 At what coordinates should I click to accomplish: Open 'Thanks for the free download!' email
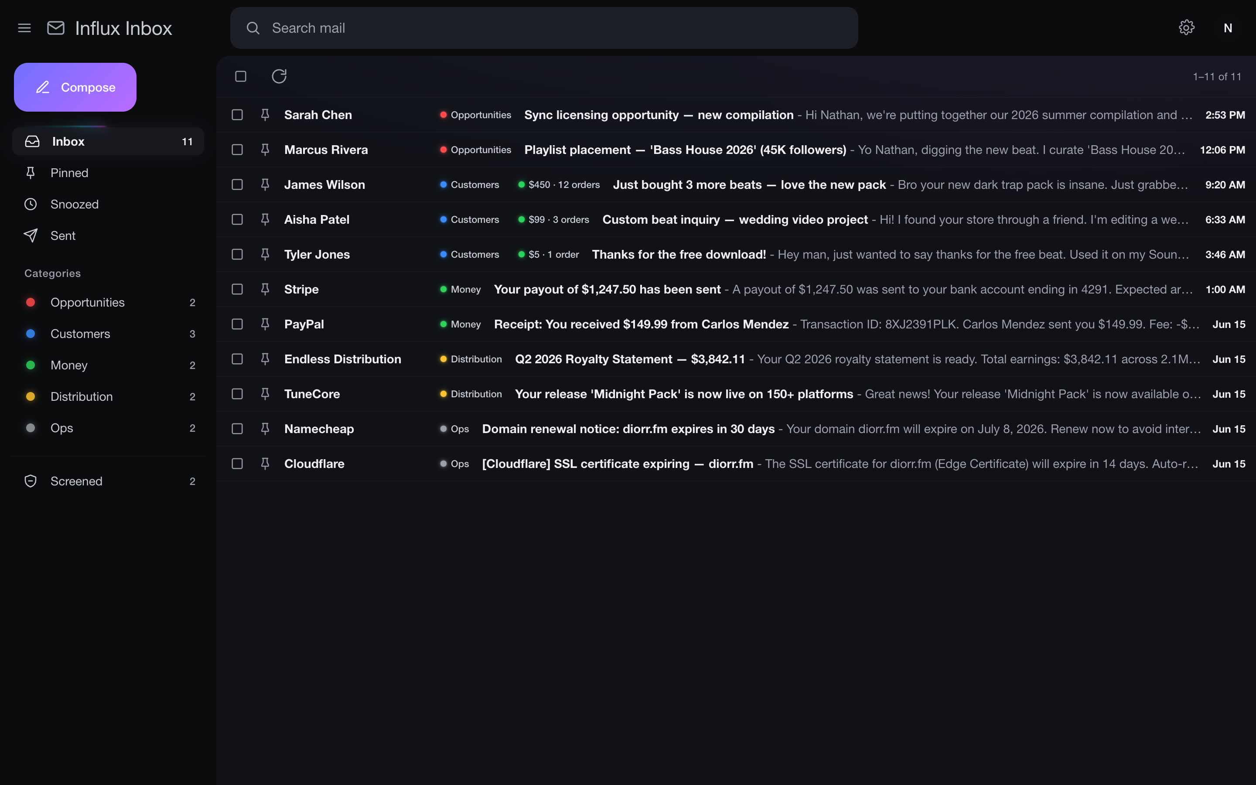click(679, 254)
